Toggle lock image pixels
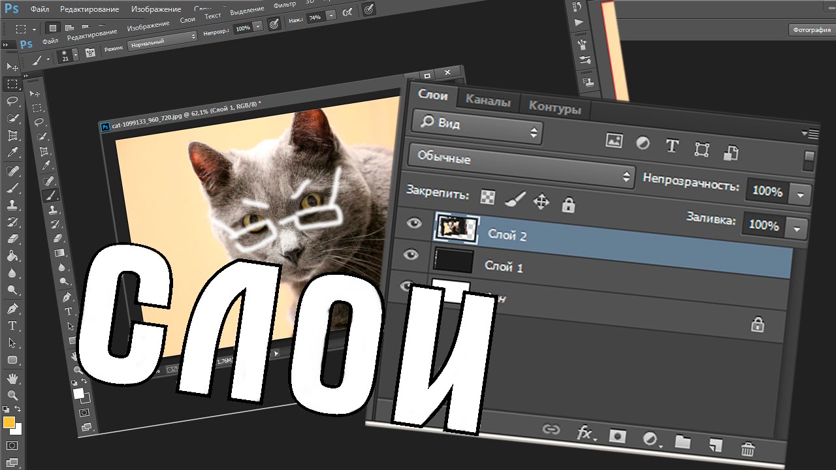836x470 pixels. [x=515, y=200]
